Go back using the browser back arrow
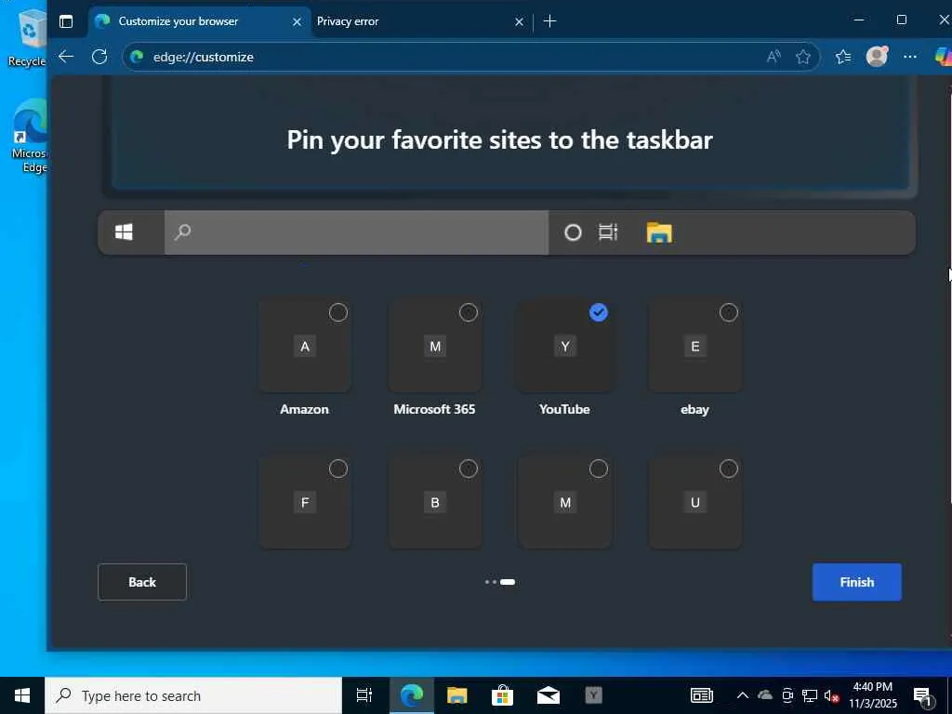The image size is (952, 714). (x=66, y=57)
